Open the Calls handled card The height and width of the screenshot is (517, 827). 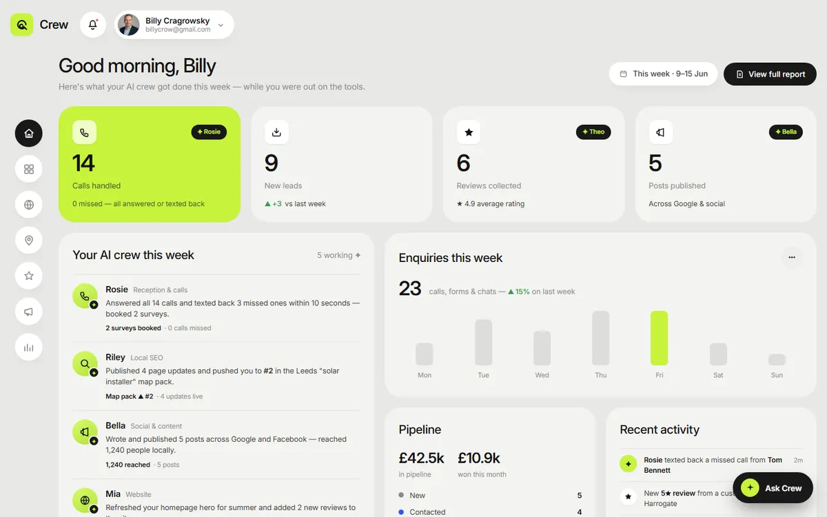150,164
